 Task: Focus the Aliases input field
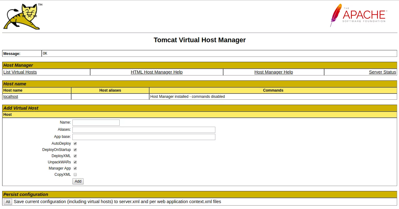click(x=144, y=130)
